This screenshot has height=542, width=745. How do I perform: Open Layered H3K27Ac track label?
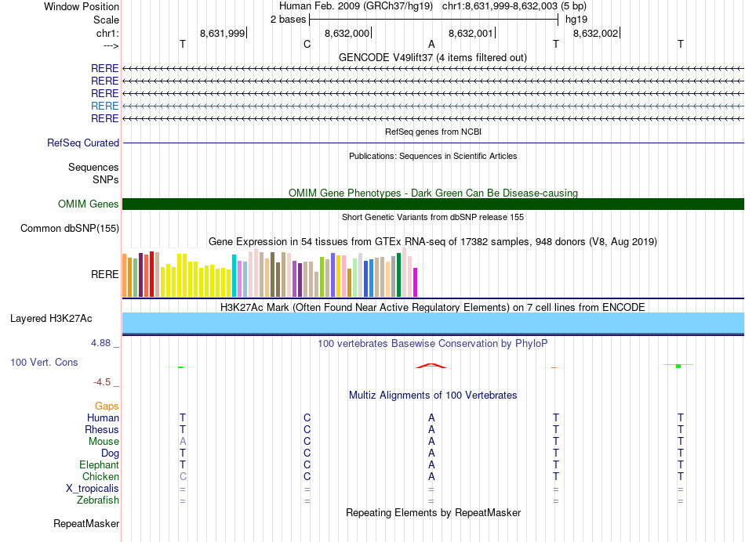click(51, 319)
